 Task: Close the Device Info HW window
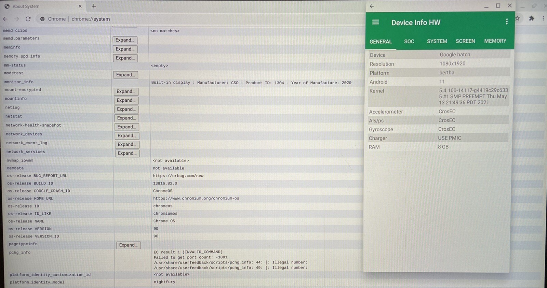pos(510,5)
